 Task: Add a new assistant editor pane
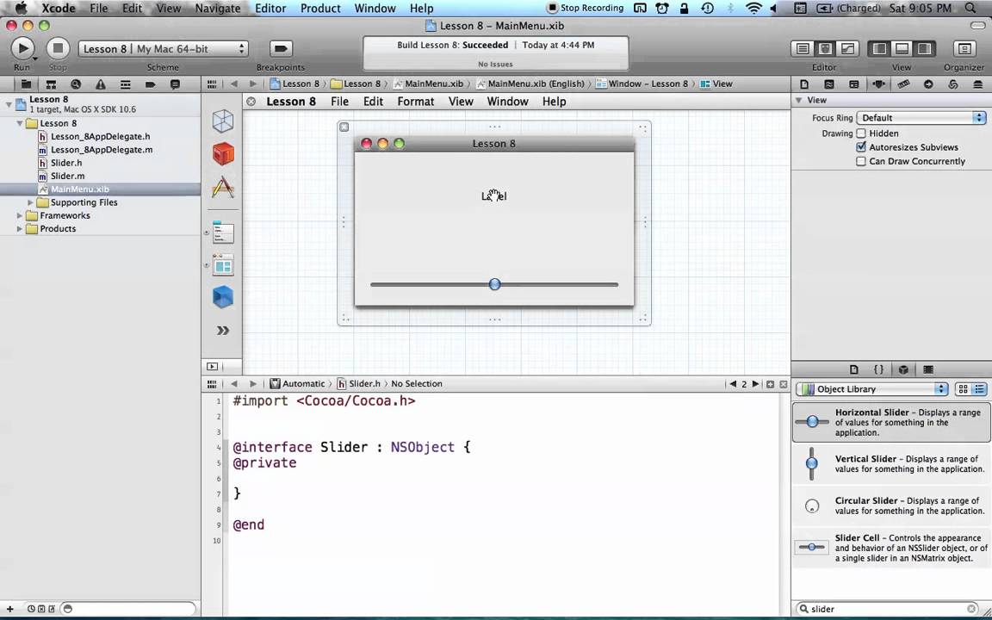click(770, 384)
